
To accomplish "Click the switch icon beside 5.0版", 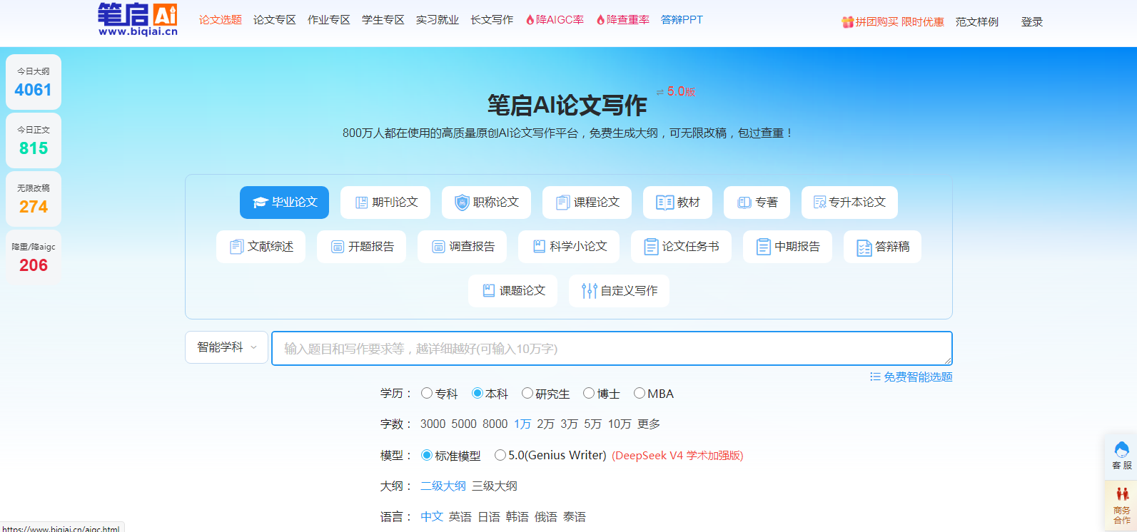I will tap(660, 92).
